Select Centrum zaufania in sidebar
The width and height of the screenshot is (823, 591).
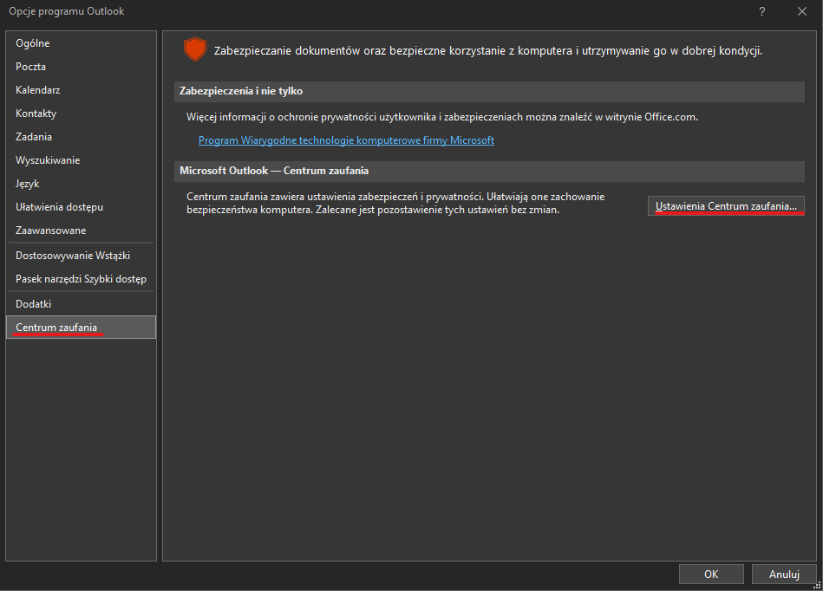coord(56,328)
